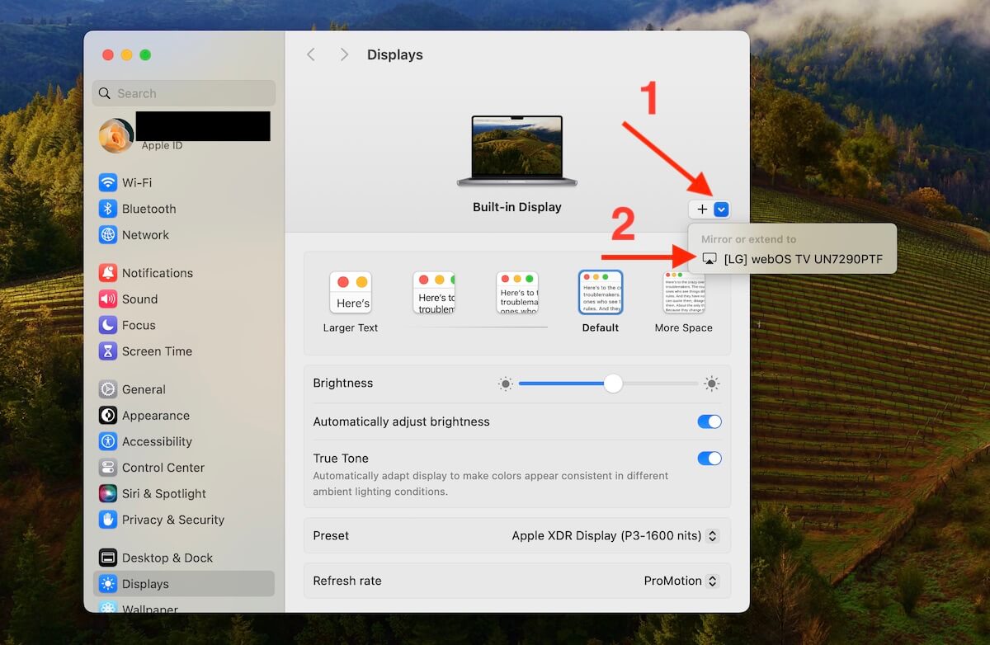Click the Displays sun icon in sidebar

point(108,584)
